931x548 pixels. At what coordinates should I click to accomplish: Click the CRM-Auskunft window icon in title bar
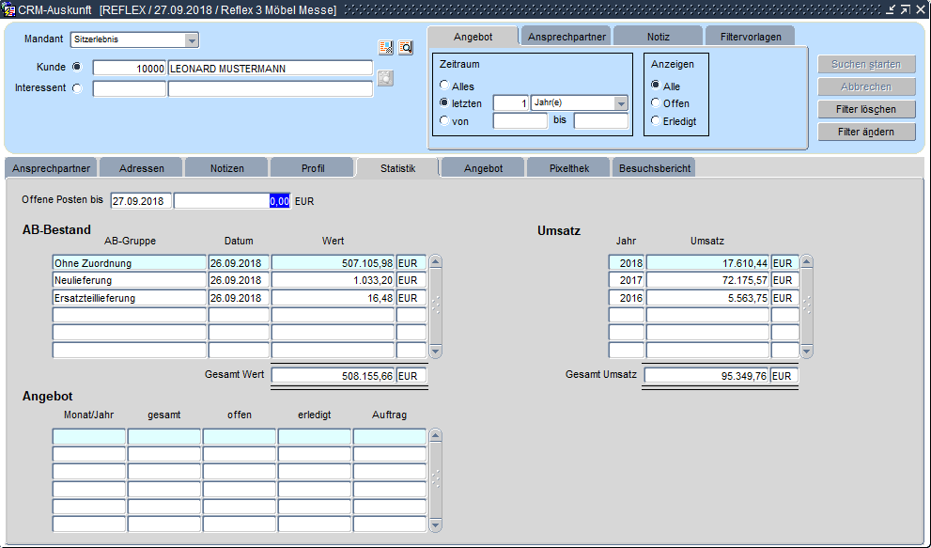point(9,8)
